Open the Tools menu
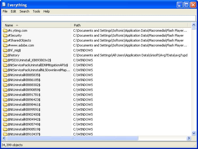The image size is (198, 149). click(x=36, y=11)
